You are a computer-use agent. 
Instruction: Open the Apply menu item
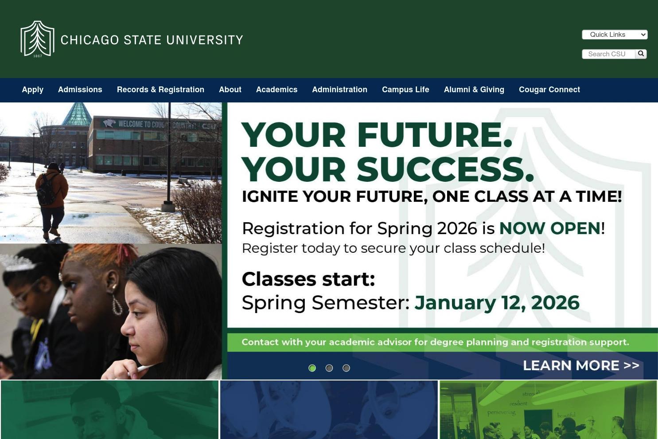click(33, 90)
